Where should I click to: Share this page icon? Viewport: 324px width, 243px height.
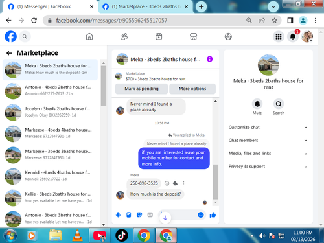(x=262, y=21)
